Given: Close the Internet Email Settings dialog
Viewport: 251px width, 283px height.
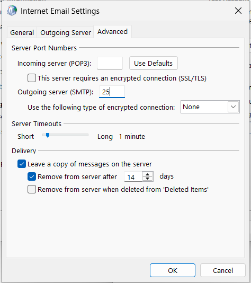Looking at the screenshot, I should [238, 11].
